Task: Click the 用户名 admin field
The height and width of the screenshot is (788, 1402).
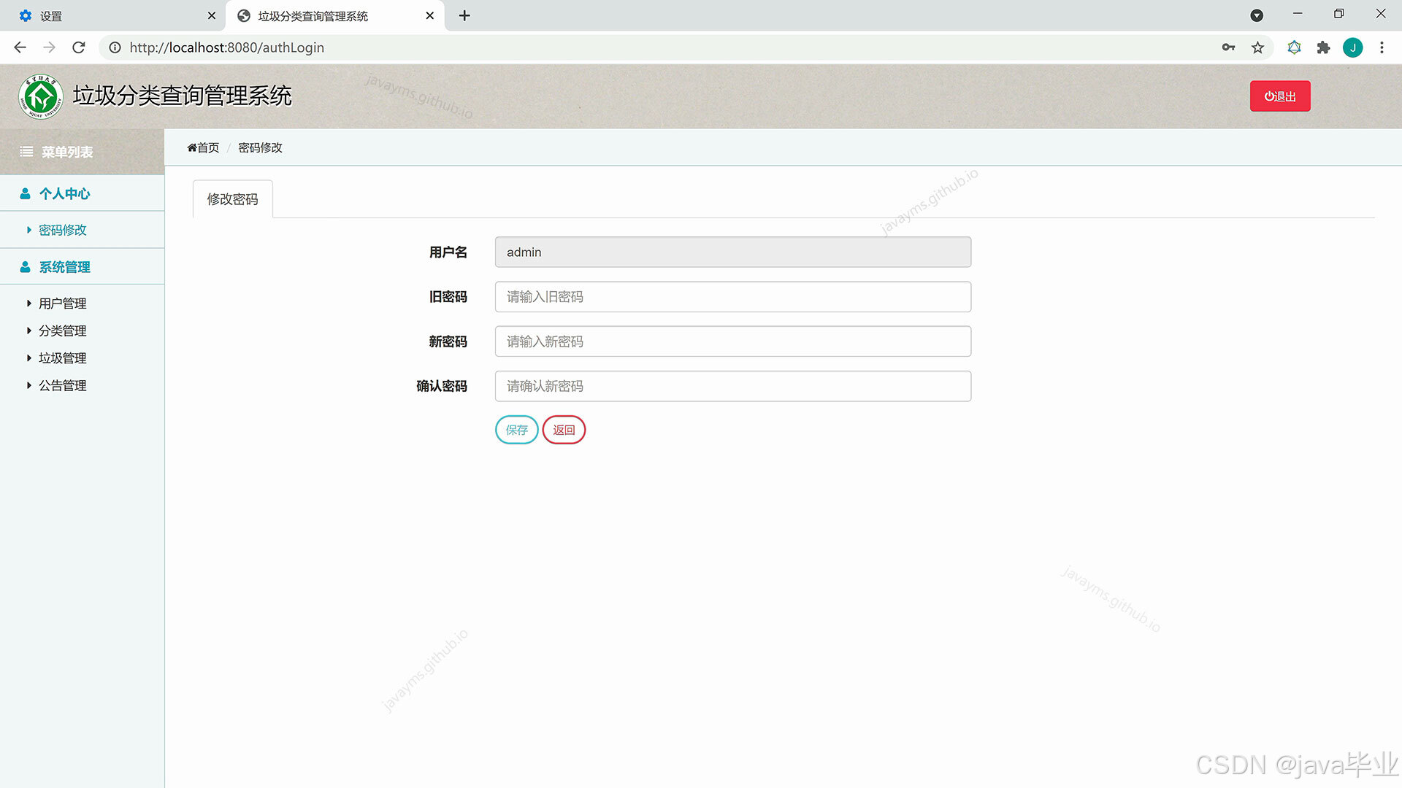Action: click(x=733, y=252)
